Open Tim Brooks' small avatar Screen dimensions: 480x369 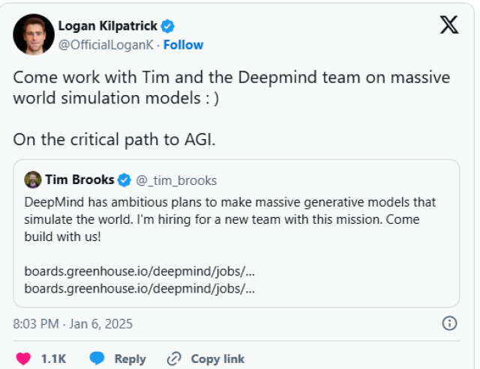pos(33,180)
